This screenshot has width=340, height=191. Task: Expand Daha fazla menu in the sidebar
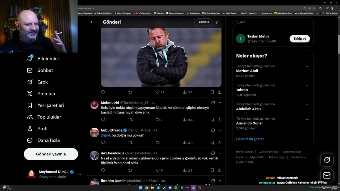[x=43, y=140]
